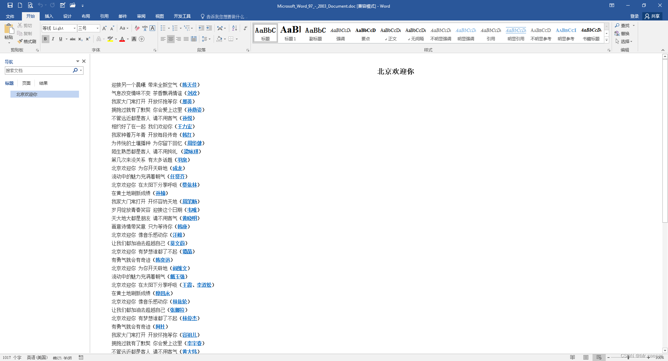668x361 pixels.
Task: Increase font size with grow font icon
Action: click(104, 28)
